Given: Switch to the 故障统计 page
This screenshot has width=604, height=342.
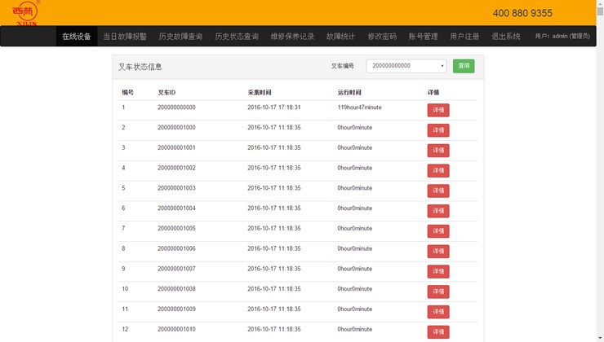Looking at the screenshot, I should tap(340, 37).
